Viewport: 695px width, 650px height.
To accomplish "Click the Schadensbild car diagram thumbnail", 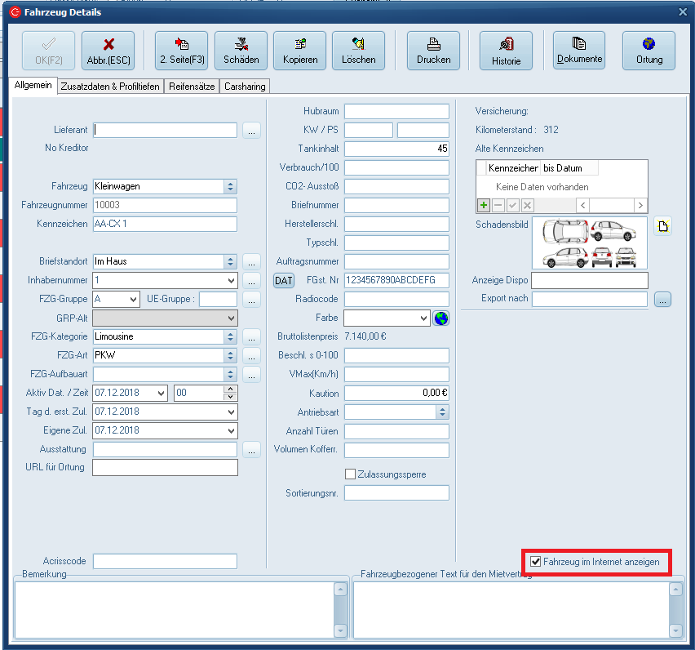I will [589, 243].
